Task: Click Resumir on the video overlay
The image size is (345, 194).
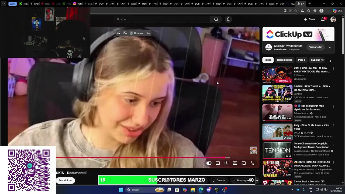Action: (x=137, y=33)
